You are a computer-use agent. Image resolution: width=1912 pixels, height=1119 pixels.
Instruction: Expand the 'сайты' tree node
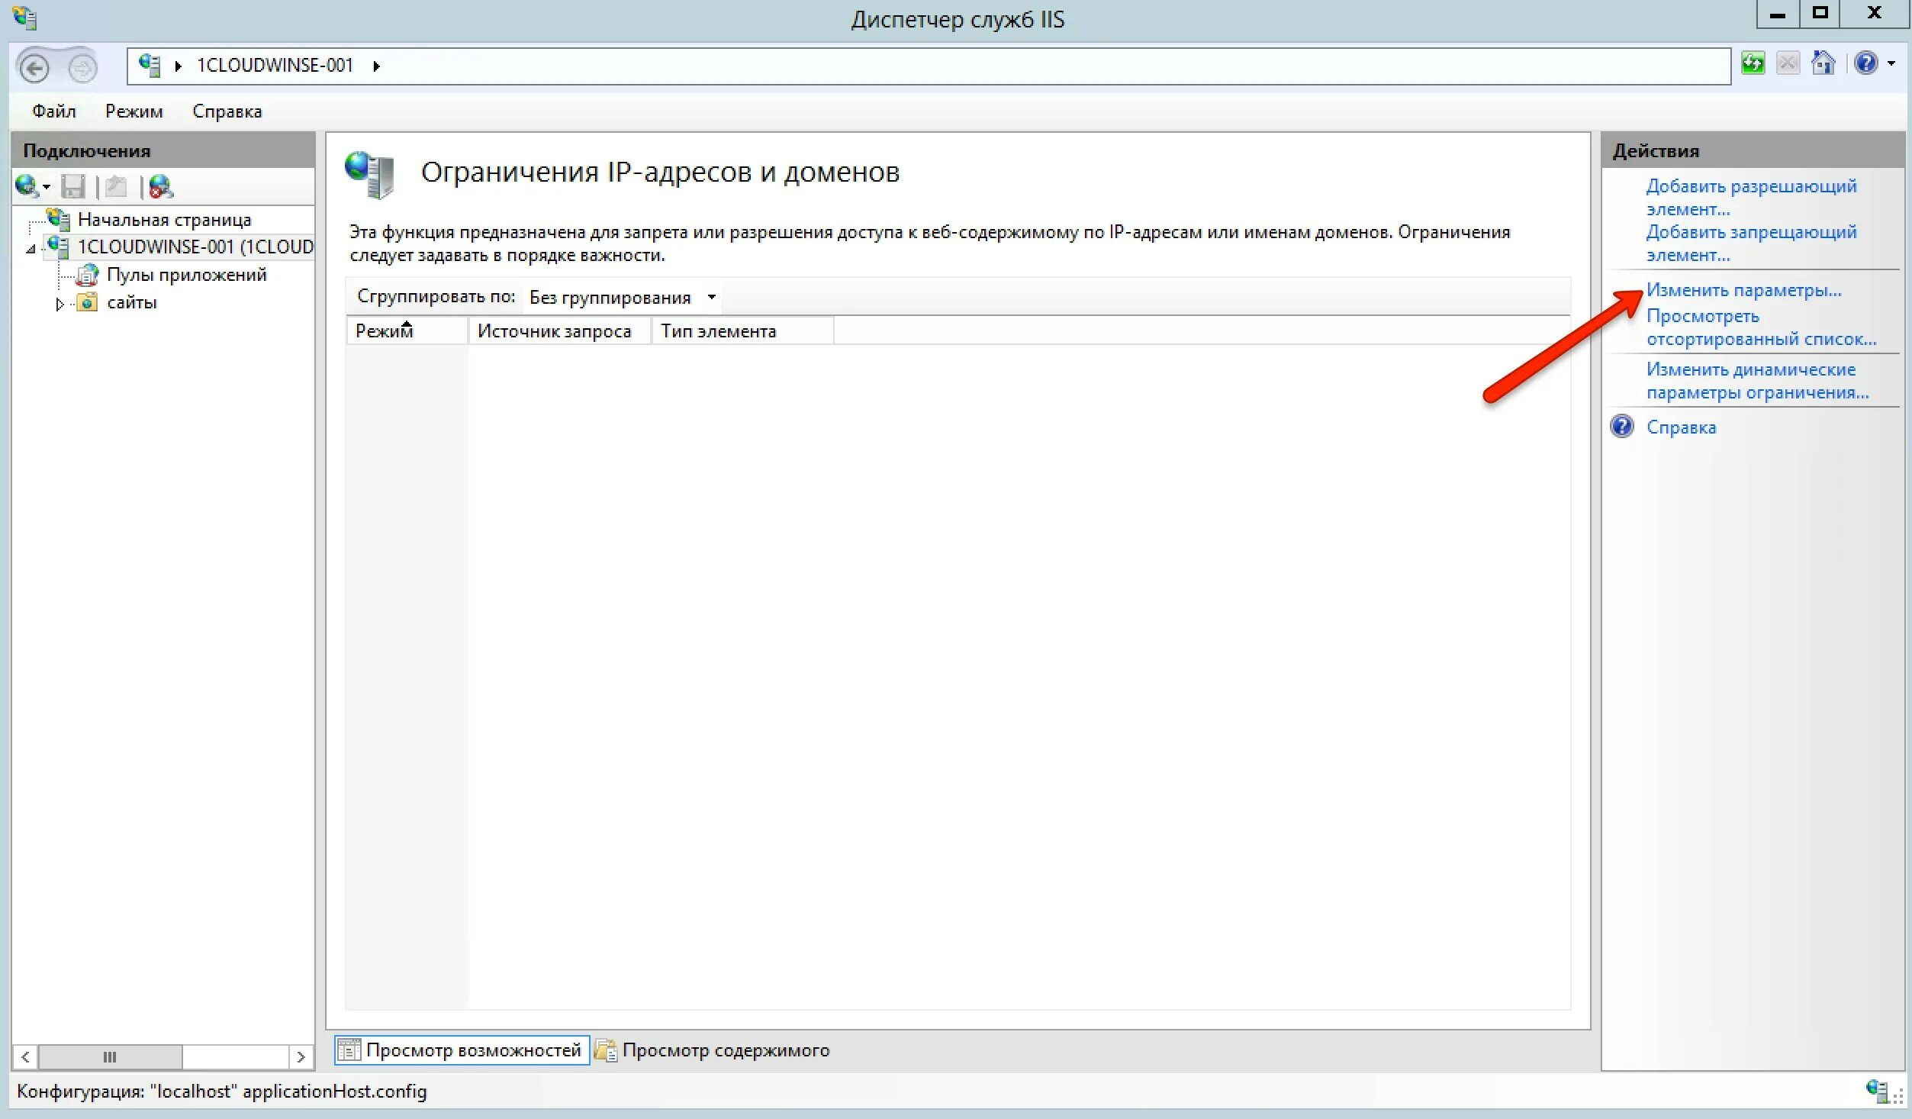point(60,304)
